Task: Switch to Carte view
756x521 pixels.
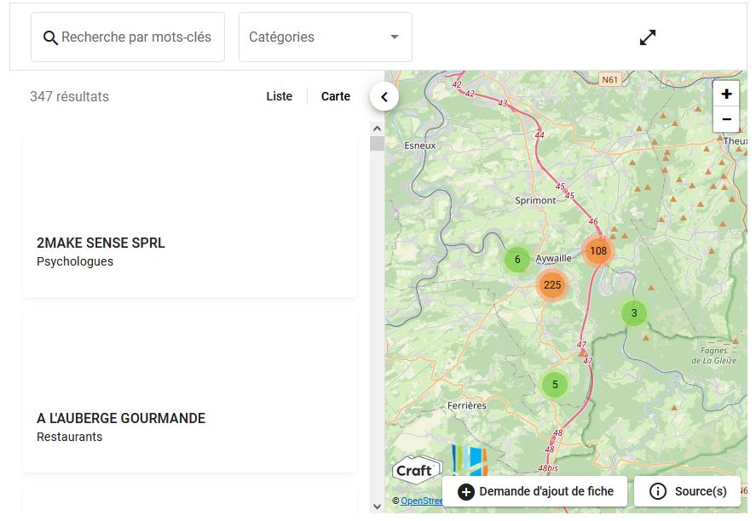Action: tap(336, 96)
